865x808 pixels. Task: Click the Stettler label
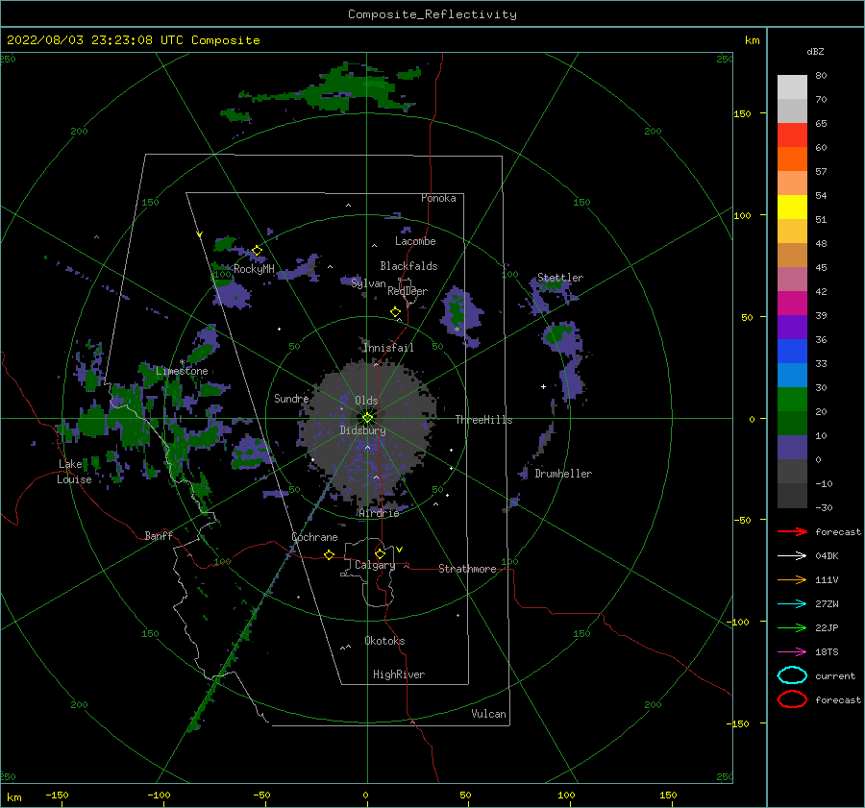click(x=560, y=278)
